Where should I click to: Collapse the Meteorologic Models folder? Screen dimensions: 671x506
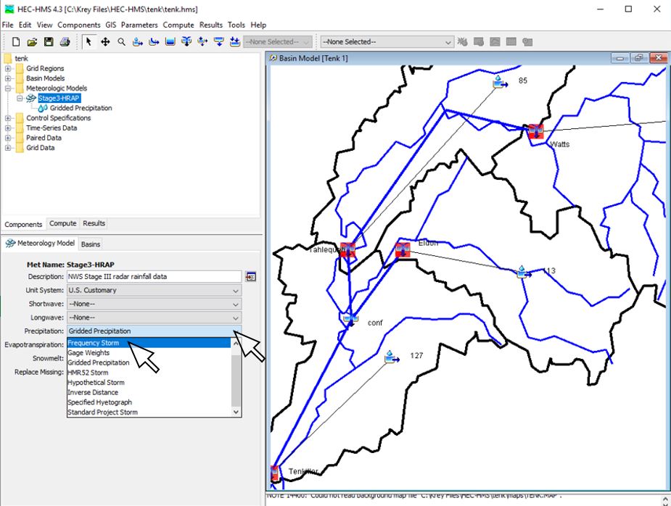pos(8,88)
